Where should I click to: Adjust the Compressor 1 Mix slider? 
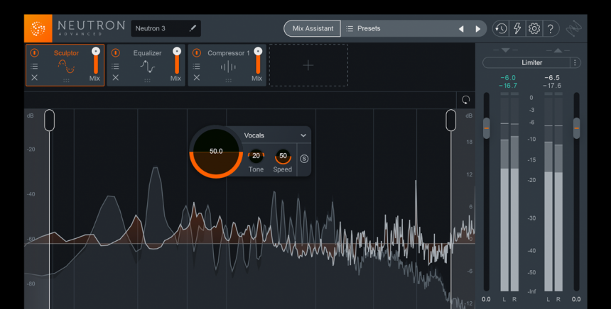258,60
